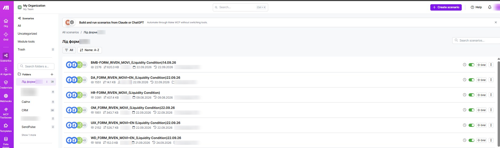Open AI Agents sidebar icon
The image size is (500, 148).
point(6,71)
